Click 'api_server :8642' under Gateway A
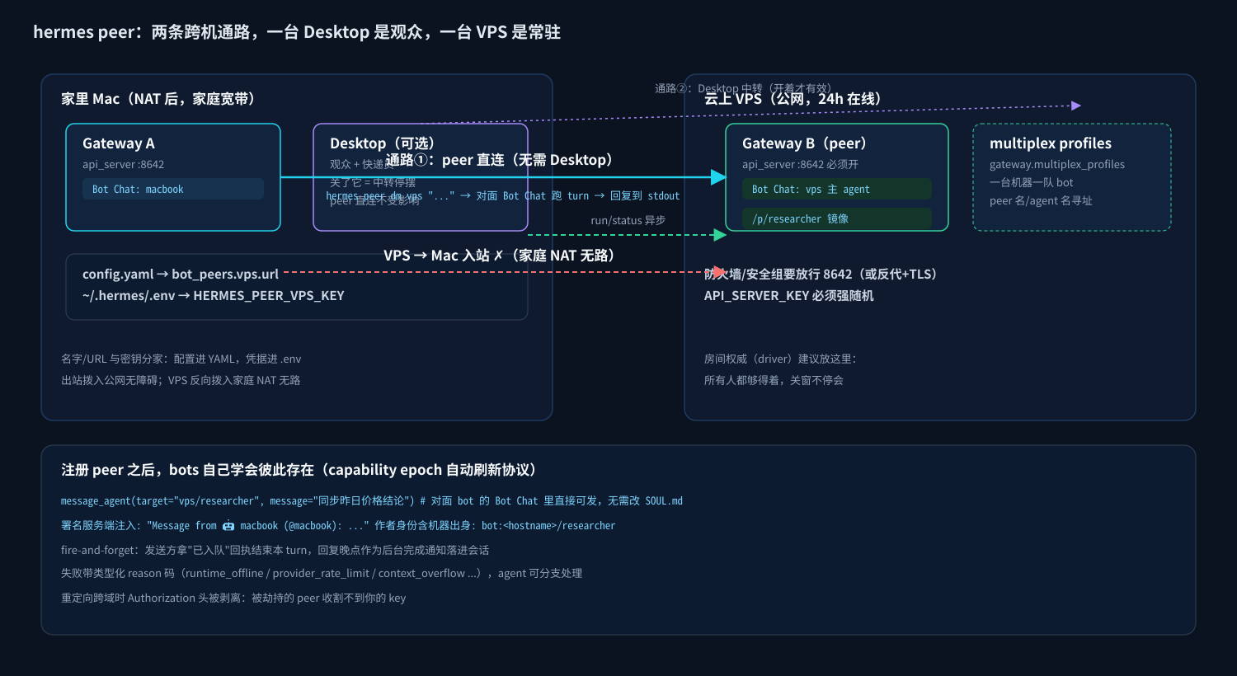Viewport: 1237px width, 676px height. pyautogui.click(x=123, y=165)
